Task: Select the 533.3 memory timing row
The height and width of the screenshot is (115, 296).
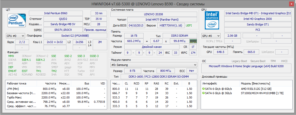Action: [153, 97]
